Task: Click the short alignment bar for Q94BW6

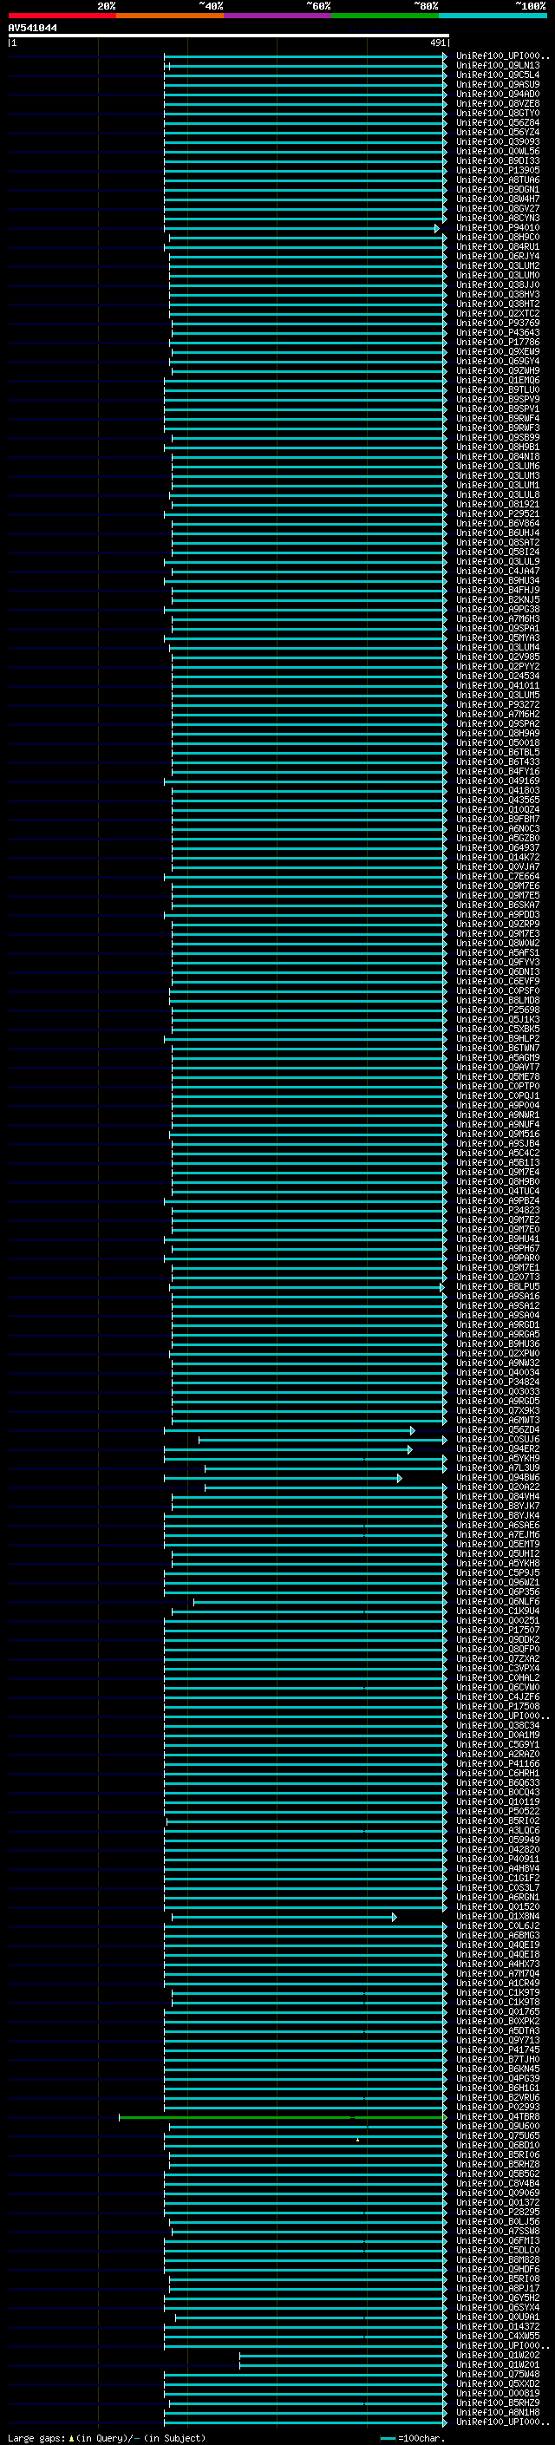Action: click(x=283, y=1477)
